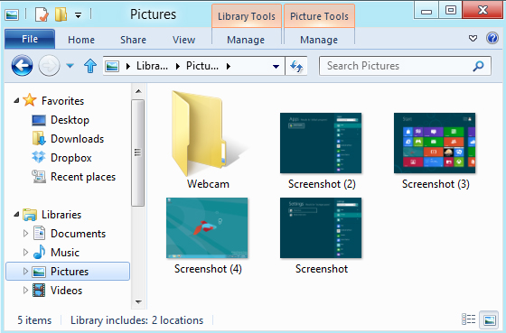Image resolution: width=506 pixels, height=333 pixels.
Task: Open the recent locations dropdown arrow
Action: (x=70, y=66)
